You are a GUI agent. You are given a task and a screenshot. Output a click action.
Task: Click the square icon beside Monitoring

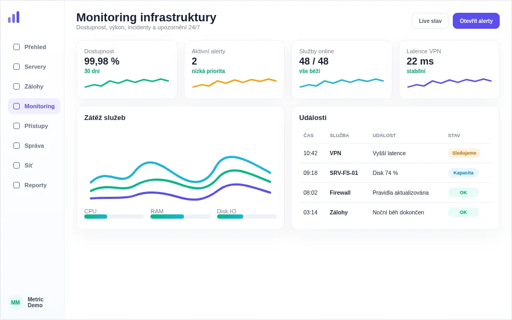pyautogui.click(x=17, y=106)
